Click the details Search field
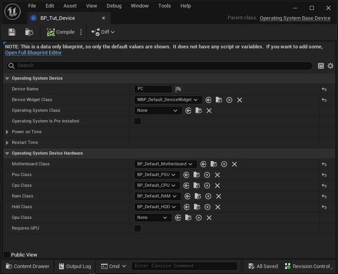Screen dimensions: 338x274 (x=159, y=65)
